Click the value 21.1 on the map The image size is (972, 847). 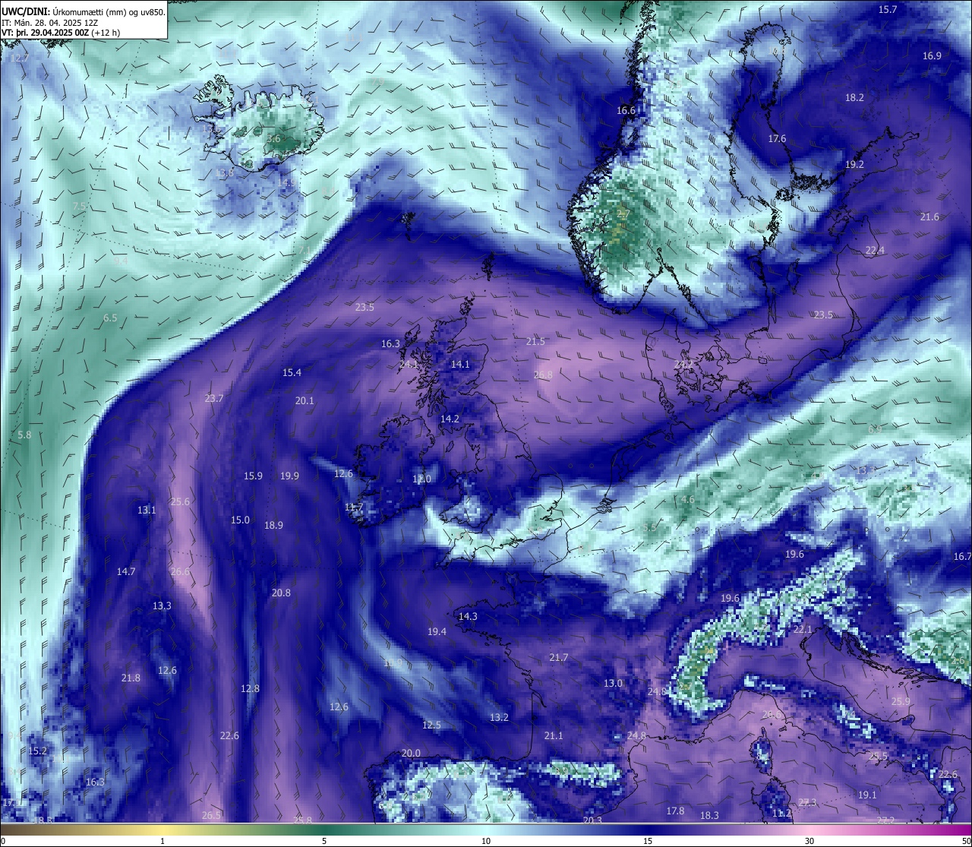pyautogui.click(x=554, y=735)
